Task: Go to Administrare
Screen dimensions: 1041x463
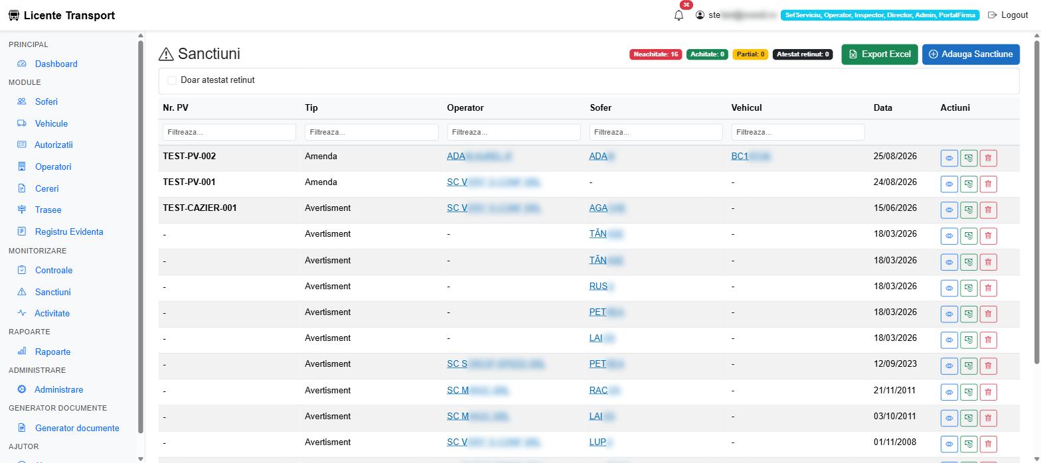Action: pyautogui.click(x=58, y=389)
